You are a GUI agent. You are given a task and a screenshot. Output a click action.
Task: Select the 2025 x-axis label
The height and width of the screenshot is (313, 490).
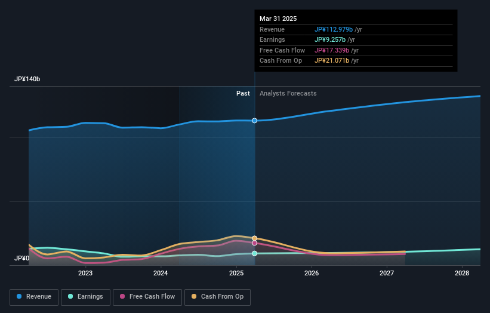point(236,273)
